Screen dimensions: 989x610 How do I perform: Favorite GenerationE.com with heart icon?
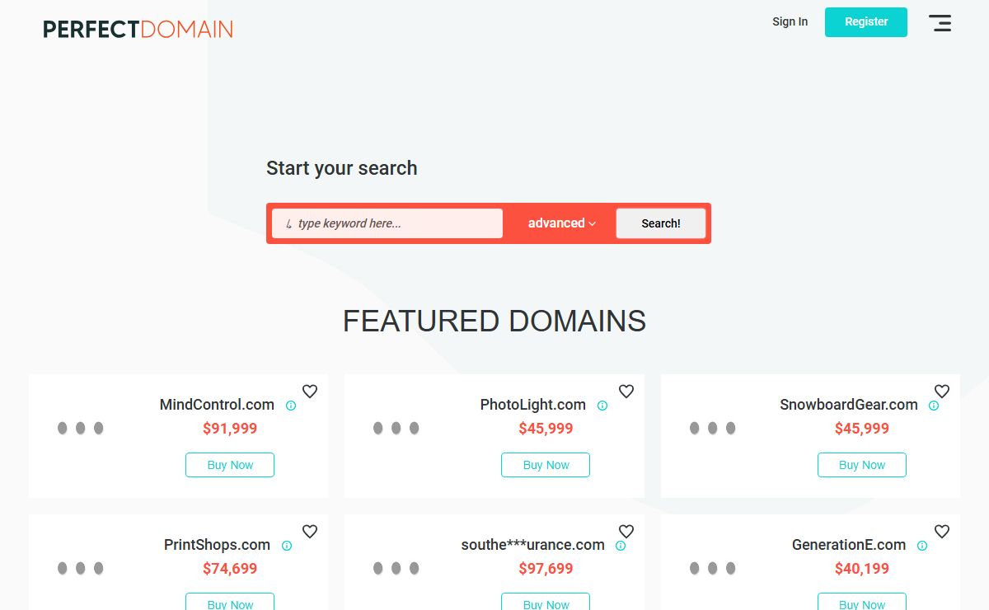(942, 532)
